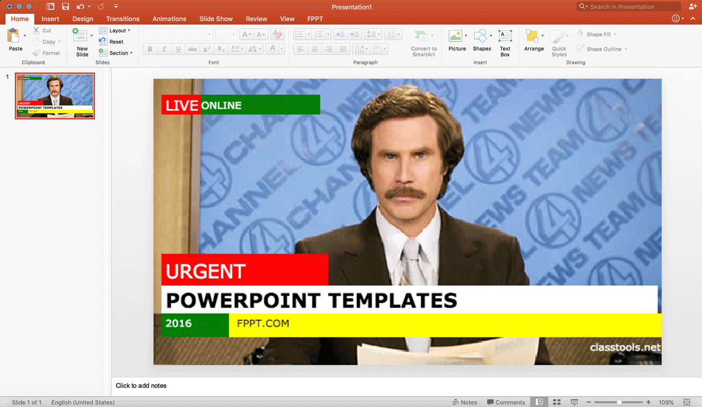Open the FPPT tab
The image size is (702, 407).
[x=315, y=19]
